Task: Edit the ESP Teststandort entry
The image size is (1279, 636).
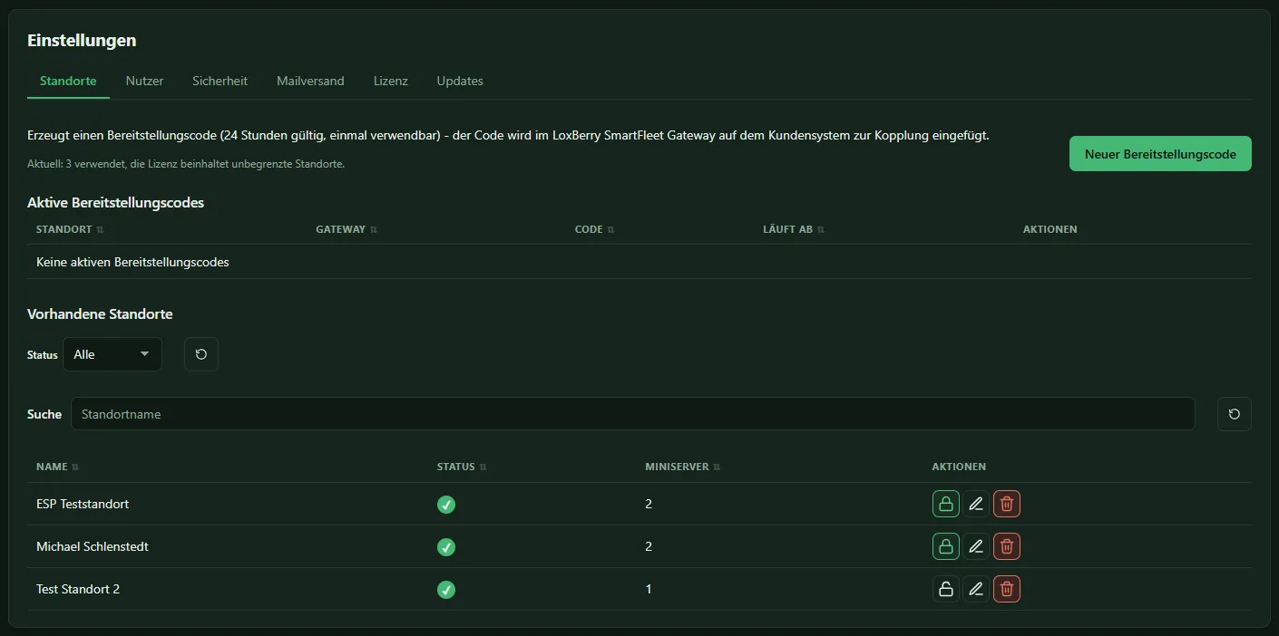Action: (x=976, y=504)
